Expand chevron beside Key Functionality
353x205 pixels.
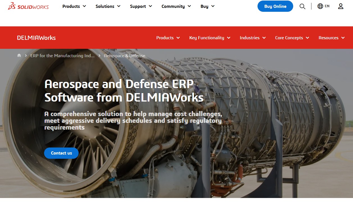[228, 38]
